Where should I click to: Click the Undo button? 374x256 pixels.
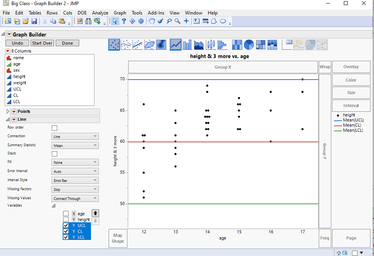pos(17,43)
